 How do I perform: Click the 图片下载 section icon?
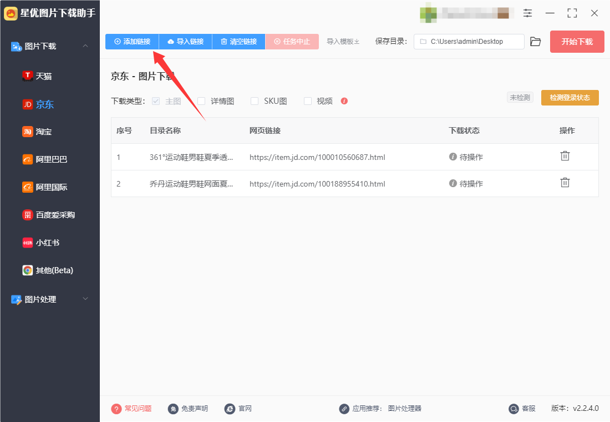[x=16, y=47]
